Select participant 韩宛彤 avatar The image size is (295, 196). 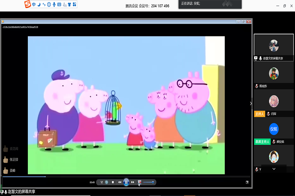point(274,73)
